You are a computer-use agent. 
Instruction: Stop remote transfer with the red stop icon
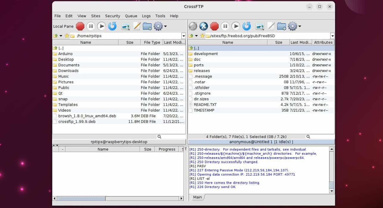(x=214, y=26)
